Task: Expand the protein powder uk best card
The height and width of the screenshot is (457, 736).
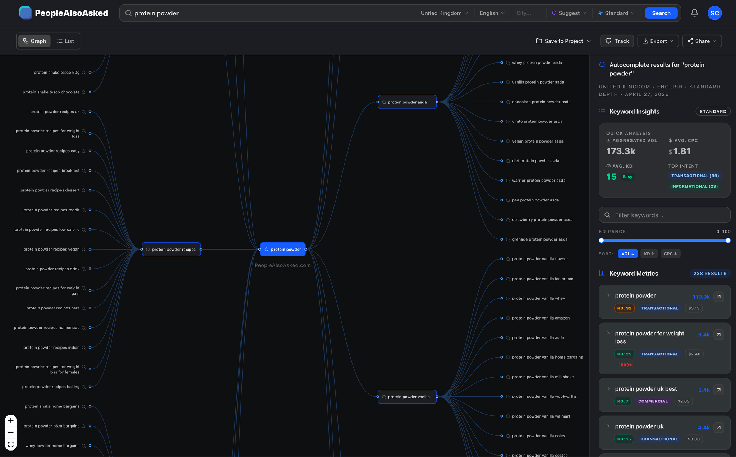Action: [x=608, y=389]
